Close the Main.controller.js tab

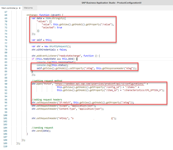point(20,8)
